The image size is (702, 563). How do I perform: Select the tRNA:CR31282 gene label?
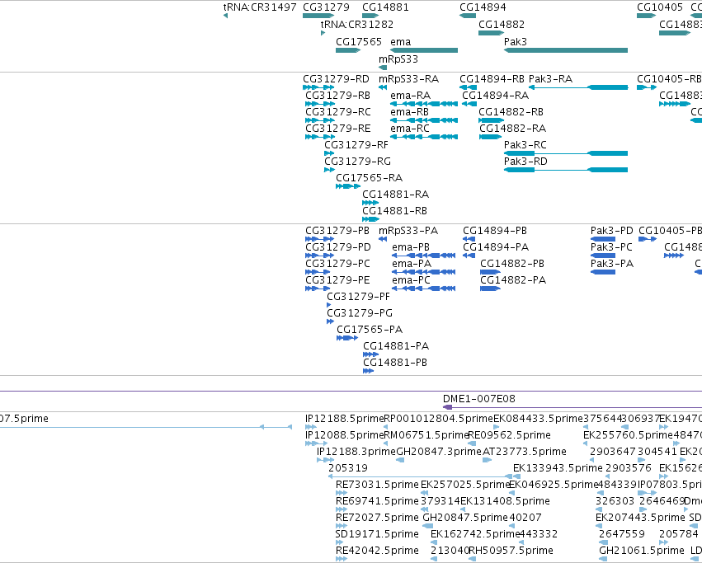357,24
